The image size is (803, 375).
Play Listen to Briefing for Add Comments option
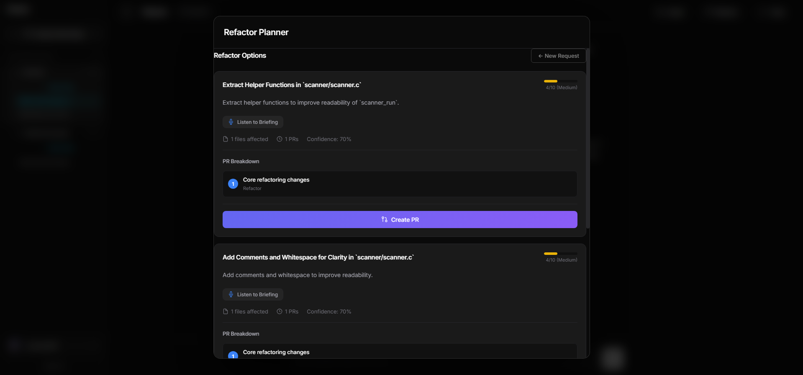(x=253, y=294)
